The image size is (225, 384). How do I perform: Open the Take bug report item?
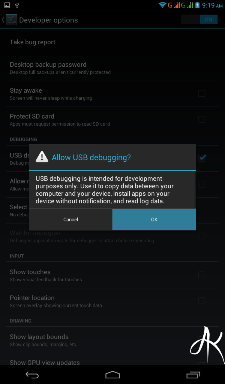pyautogui.click(x=112, y=42)
